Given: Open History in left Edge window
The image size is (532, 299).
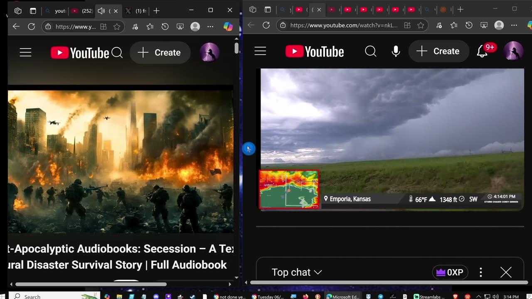Looking at the screenshot, I should (165, 27).
